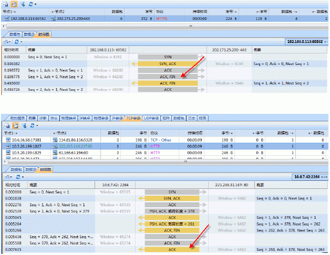The width and height of the screenshot is (330, 255).
Task: Click the refresh icon in the topmost toolbar
Action: (29, 4)
